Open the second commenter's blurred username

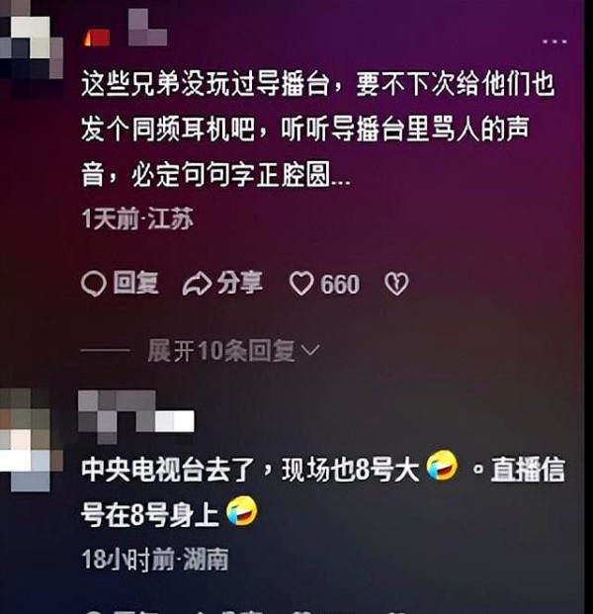(x=136, y=416)
